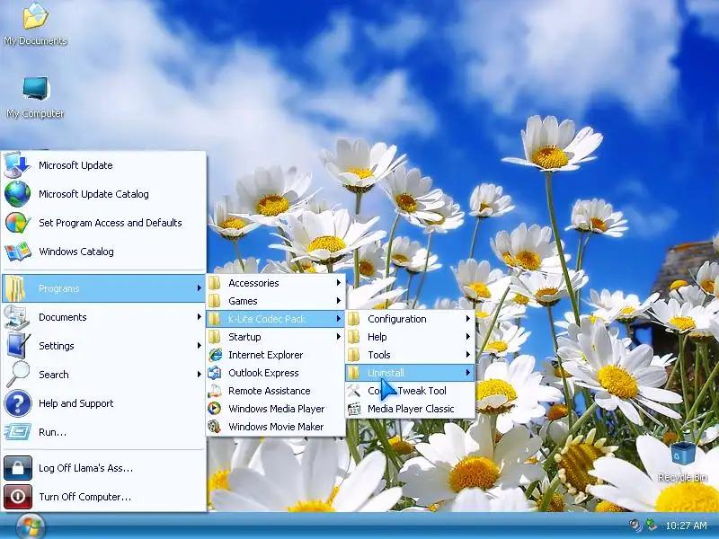Click Windows Catalog text label
The height and width of the screenshot is (539, 719).
click(x=76, y=252)
